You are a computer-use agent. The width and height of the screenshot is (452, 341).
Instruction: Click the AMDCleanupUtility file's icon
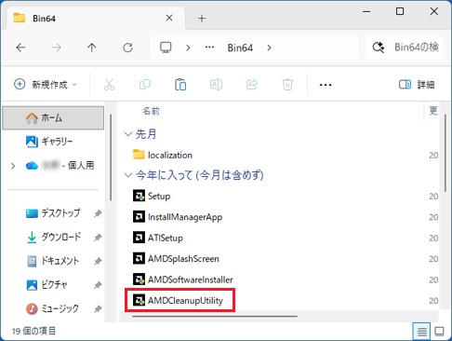(139, 300)
